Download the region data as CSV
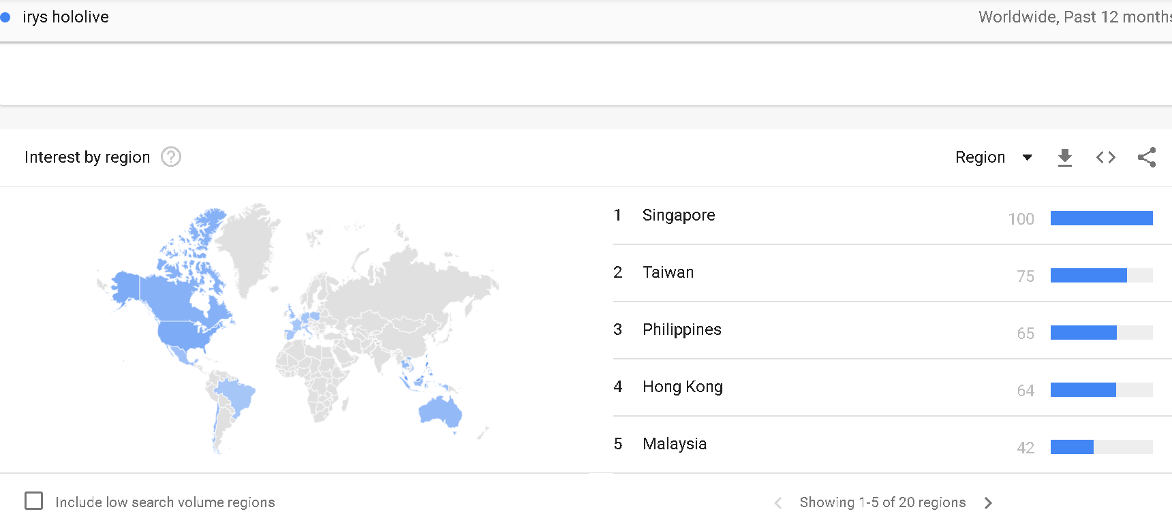This screenshot has width=1172, height=516. (x=1064, y=158)
